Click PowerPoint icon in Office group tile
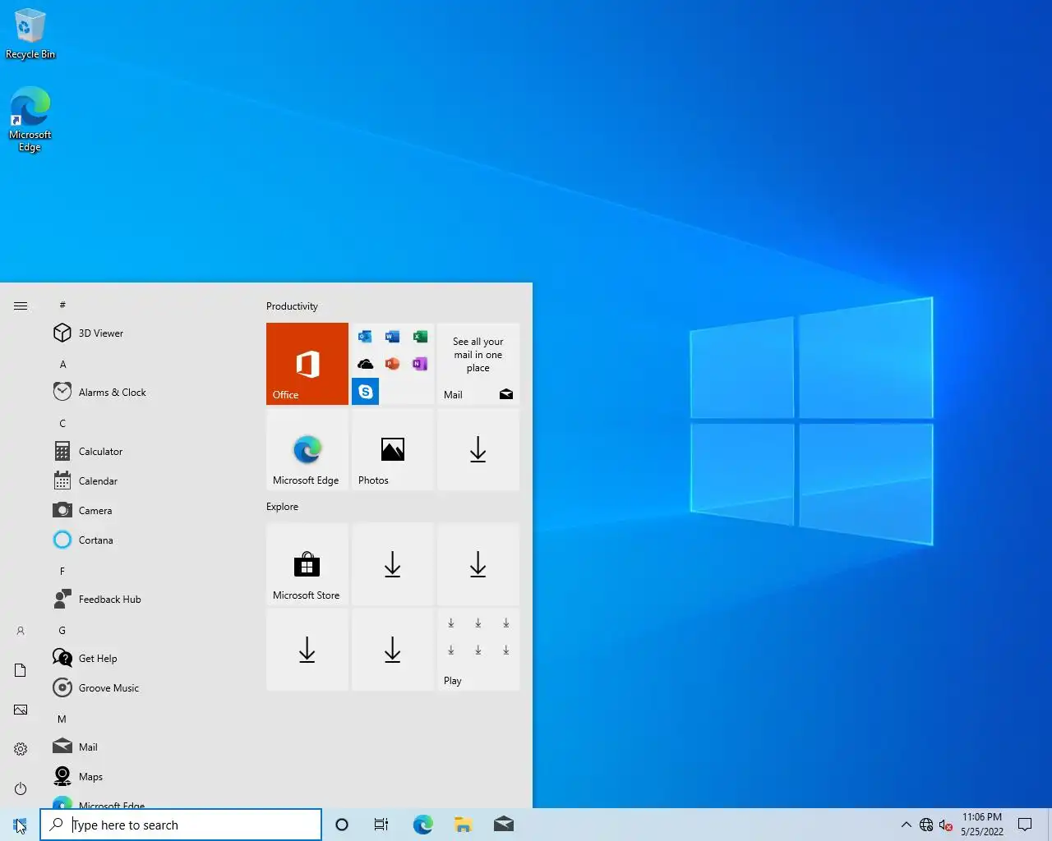 pos(393,364)
